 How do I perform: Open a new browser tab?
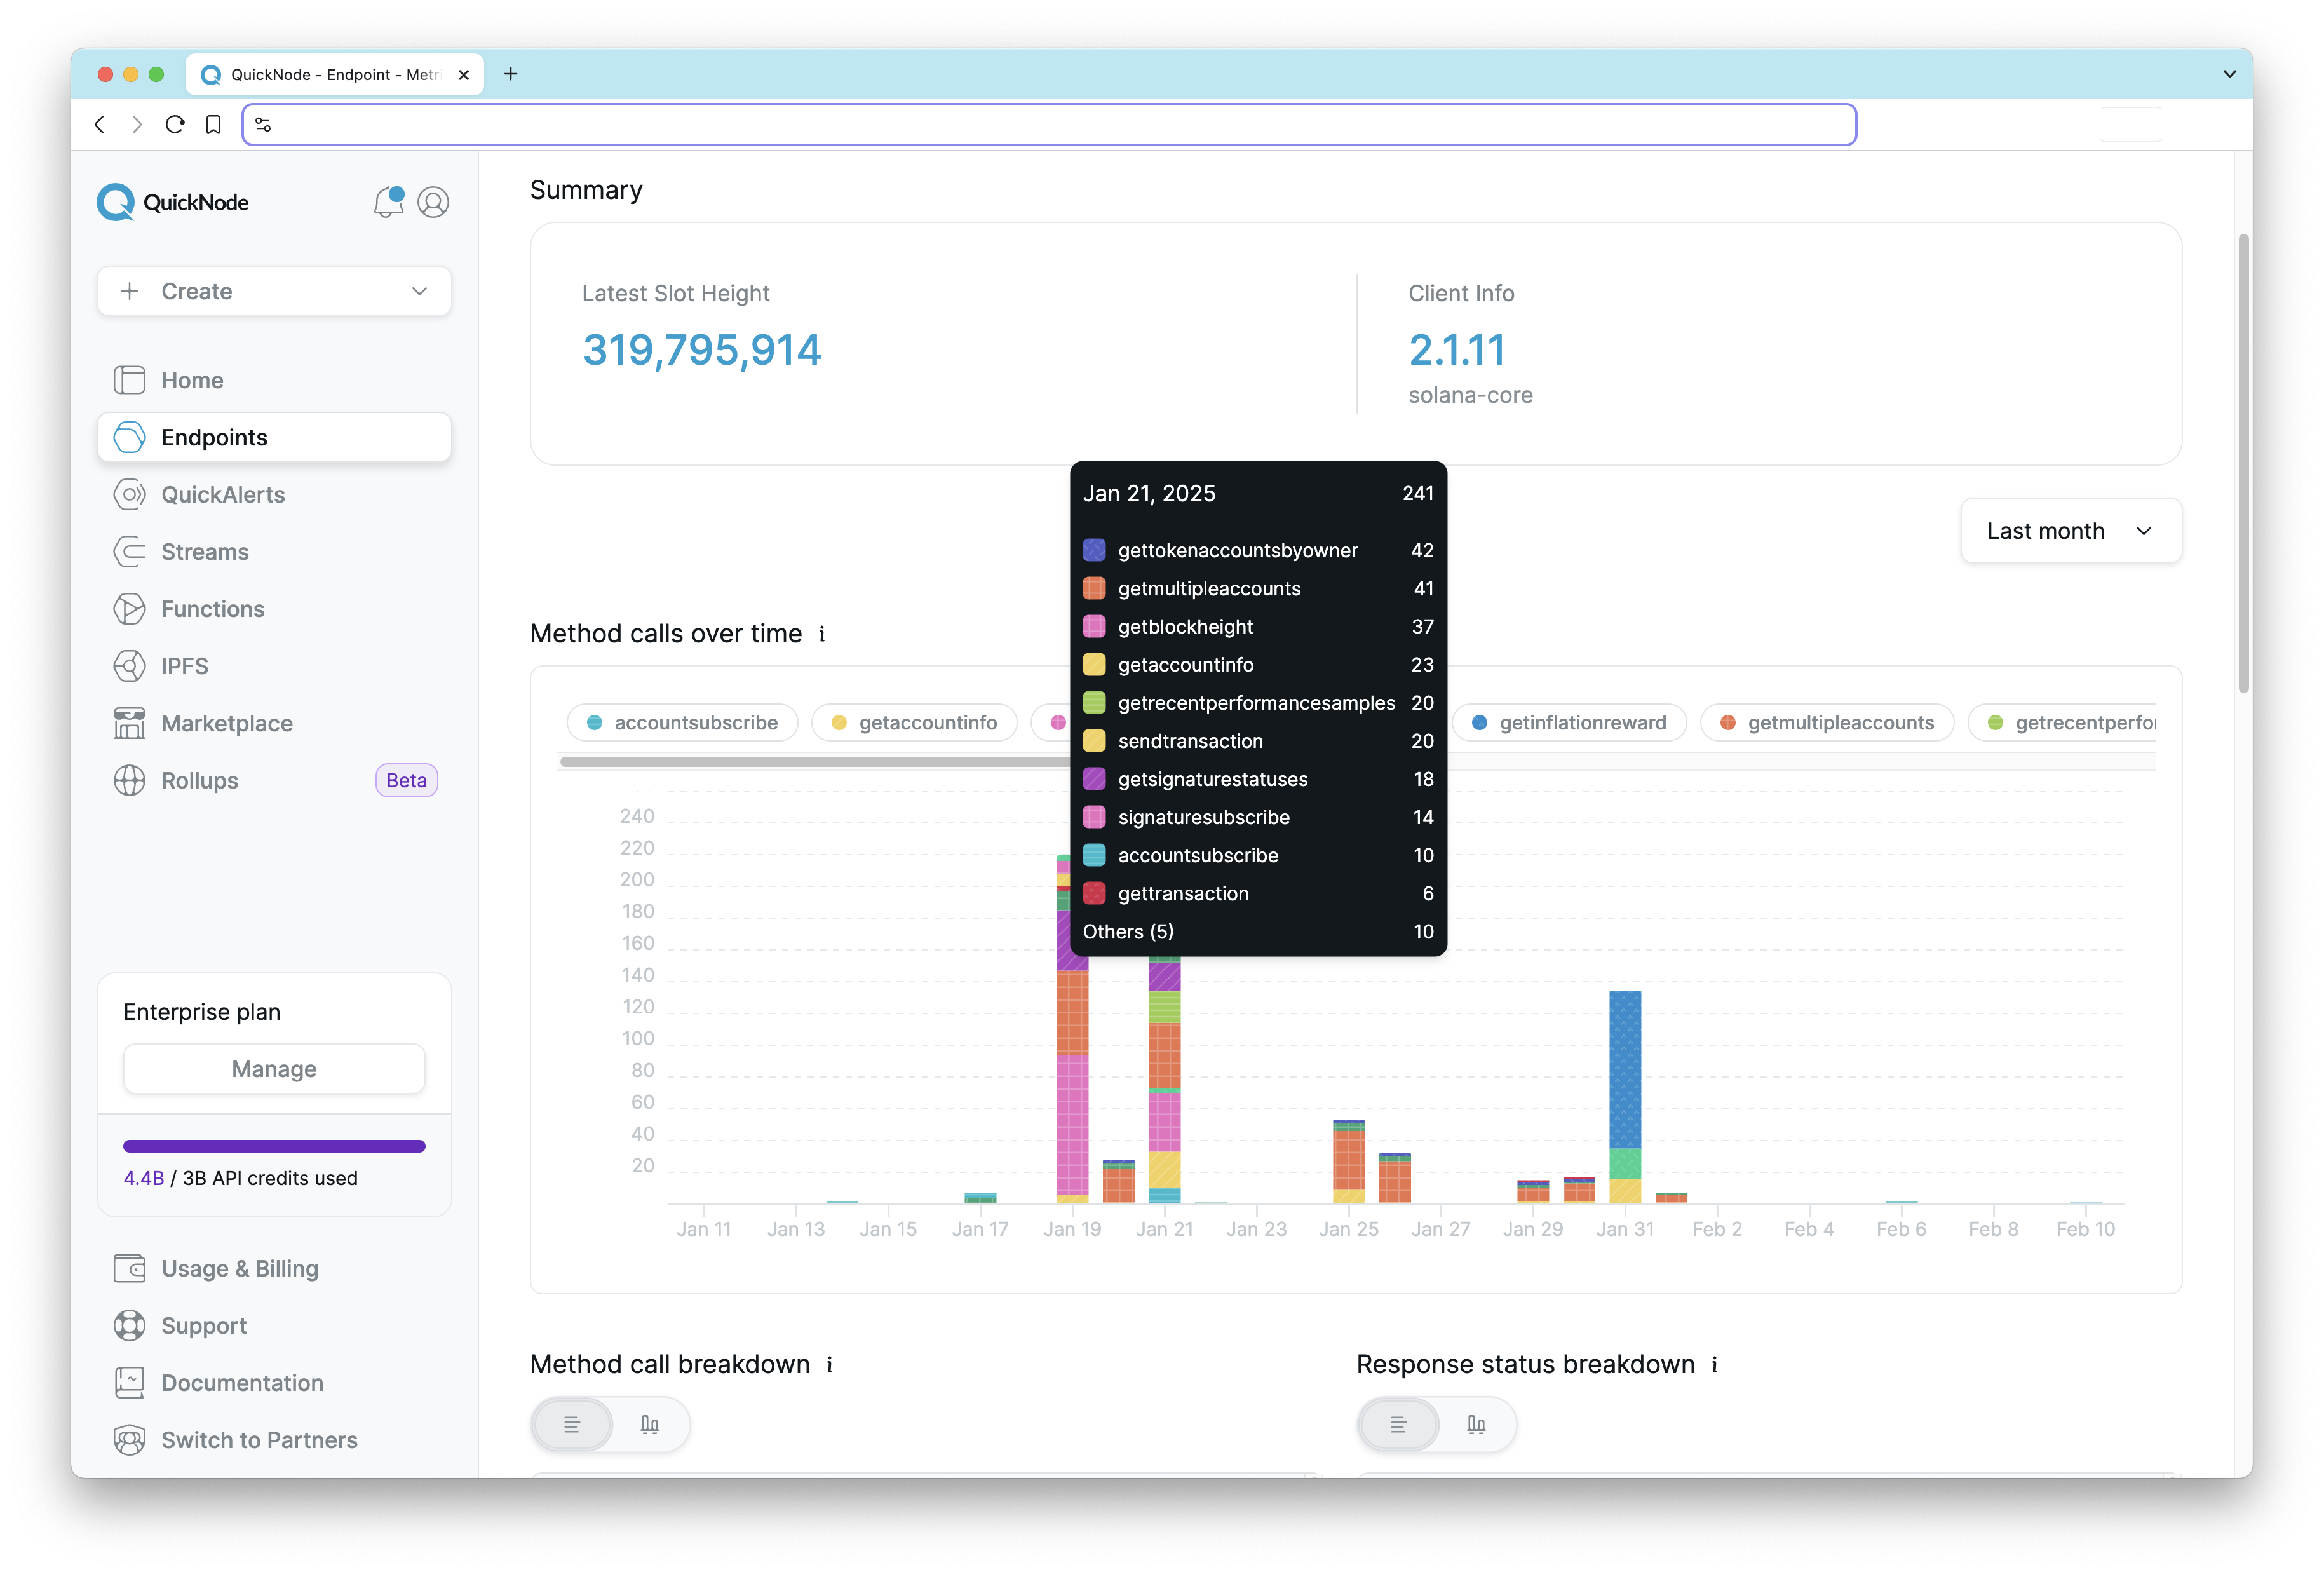click(510, 74)
